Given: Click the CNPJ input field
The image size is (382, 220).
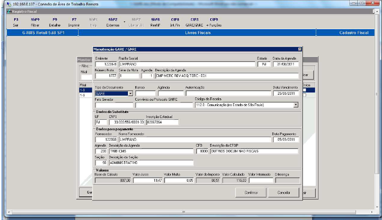Looking at the screenshot, I should [x=127, y=122].
